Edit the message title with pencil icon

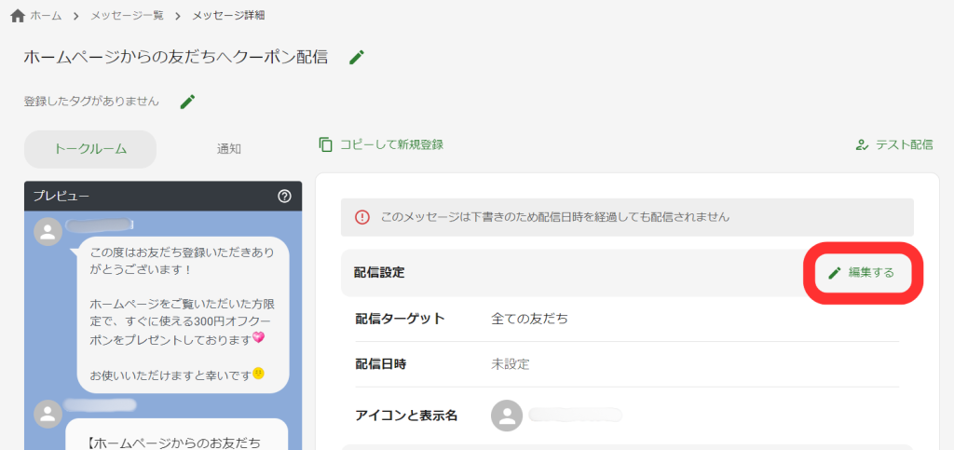pos(357,58)
